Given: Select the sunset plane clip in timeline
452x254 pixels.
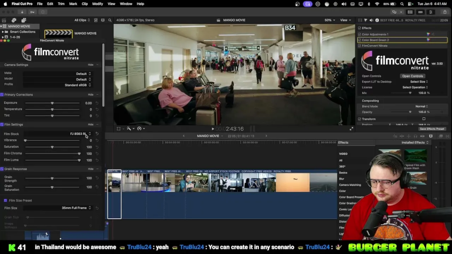Looking at the screenshot, I should click(293, 182).
